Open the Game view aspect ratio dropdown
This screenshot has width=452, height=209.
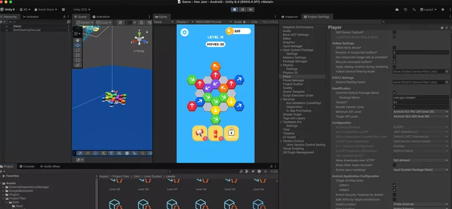[x=213, y=22]
